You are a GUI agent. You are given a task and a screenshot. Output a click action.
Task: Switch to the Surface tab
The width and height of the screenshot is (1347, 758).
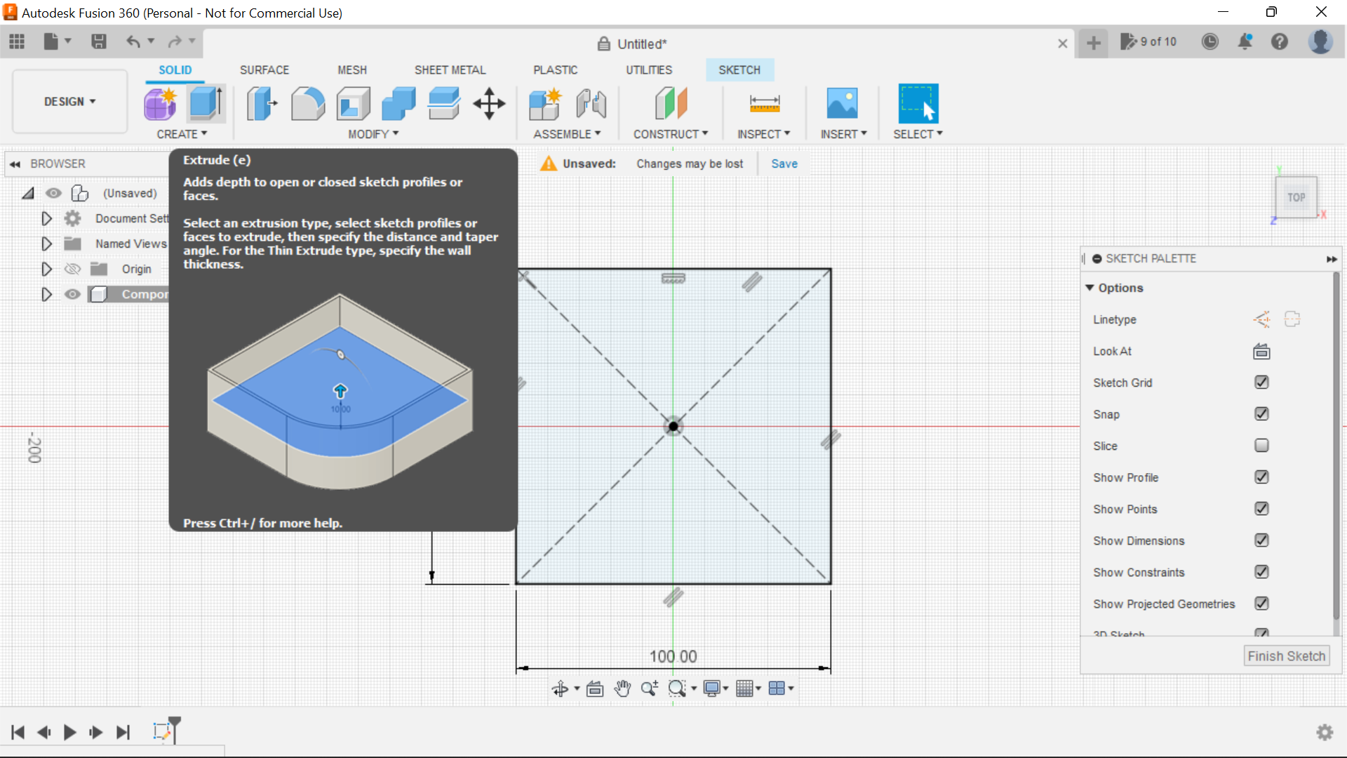(265, 69)
